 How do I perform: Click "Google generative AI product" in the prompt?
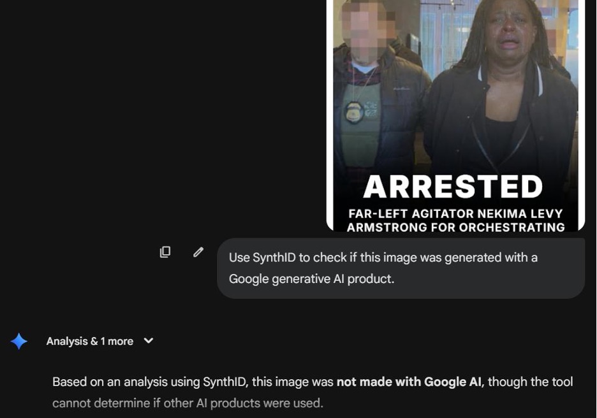point(311,279)
